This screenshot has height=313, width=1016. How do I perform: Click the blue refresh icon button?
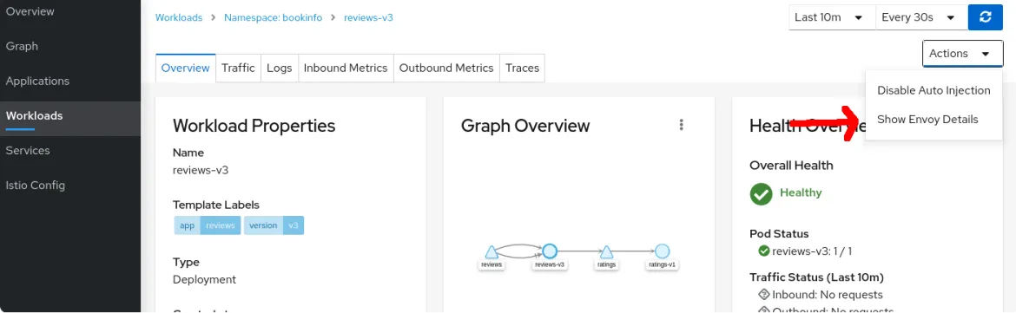[985, 17]
